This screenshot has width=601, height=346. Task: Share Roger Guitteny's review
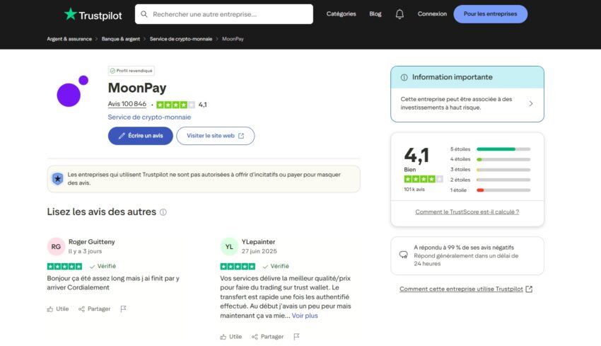click(94, 309)
